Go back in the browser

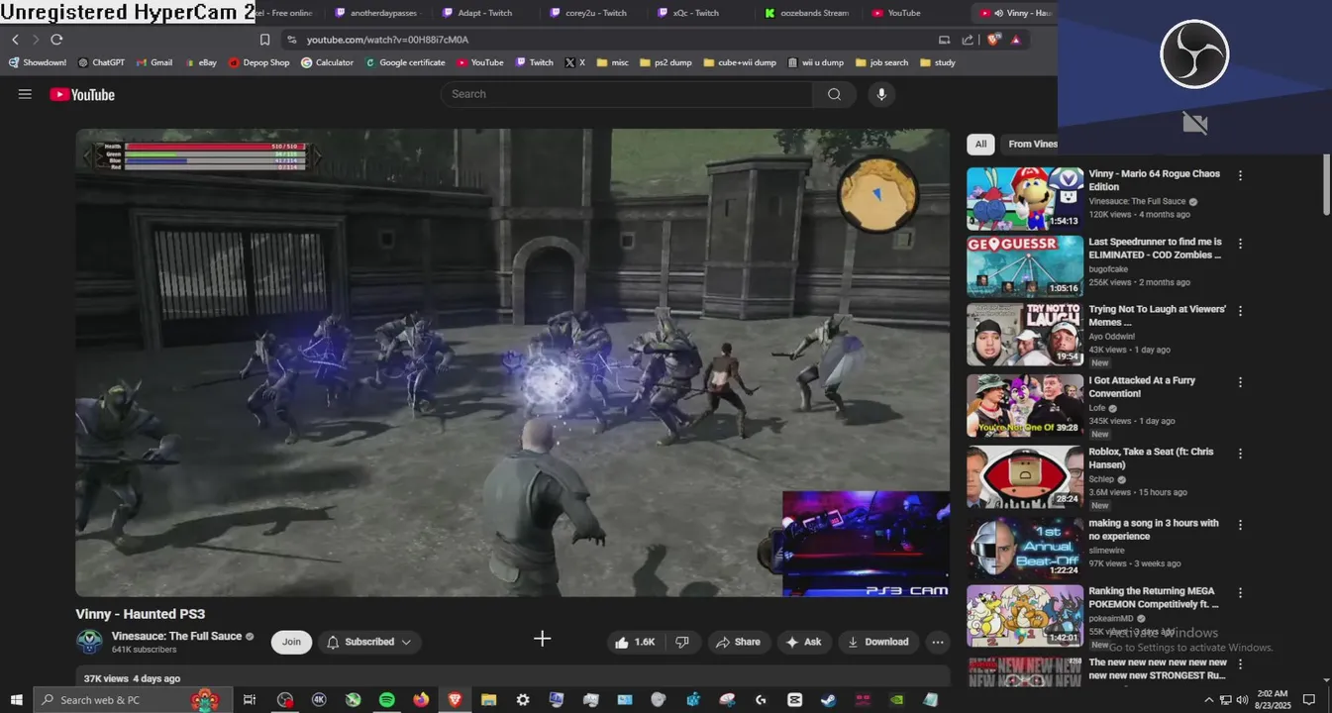(x=15, y=40)
